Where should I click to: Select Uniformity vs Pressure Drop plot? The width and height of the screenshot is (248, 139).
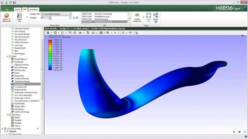pos(26,92)
